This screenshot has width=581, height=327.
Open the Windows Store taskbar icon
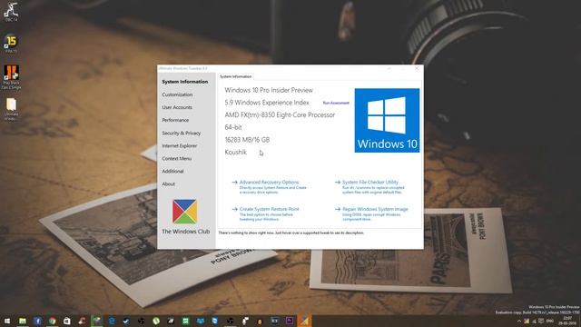[66, 321]
